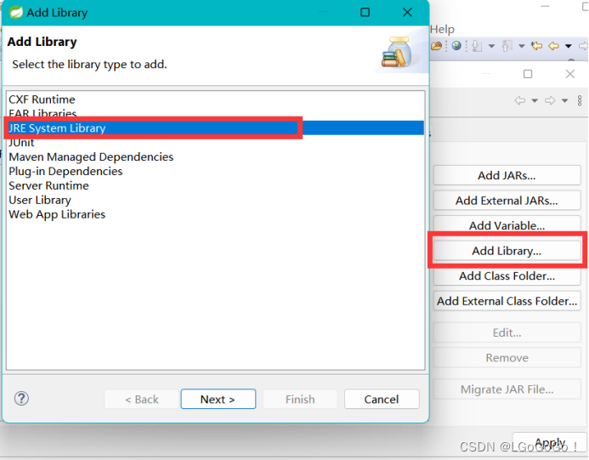Image resolution: width=589 pixels, height=460 pixels.
Task: Click the Next Annotation toolbar icon
Action: (477, 46)
